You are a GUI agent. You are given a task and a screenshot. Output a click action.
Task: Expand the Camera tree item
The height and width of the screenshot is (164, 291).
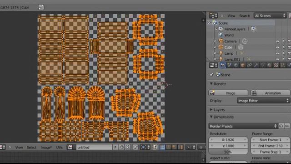(x=215, y=41)
